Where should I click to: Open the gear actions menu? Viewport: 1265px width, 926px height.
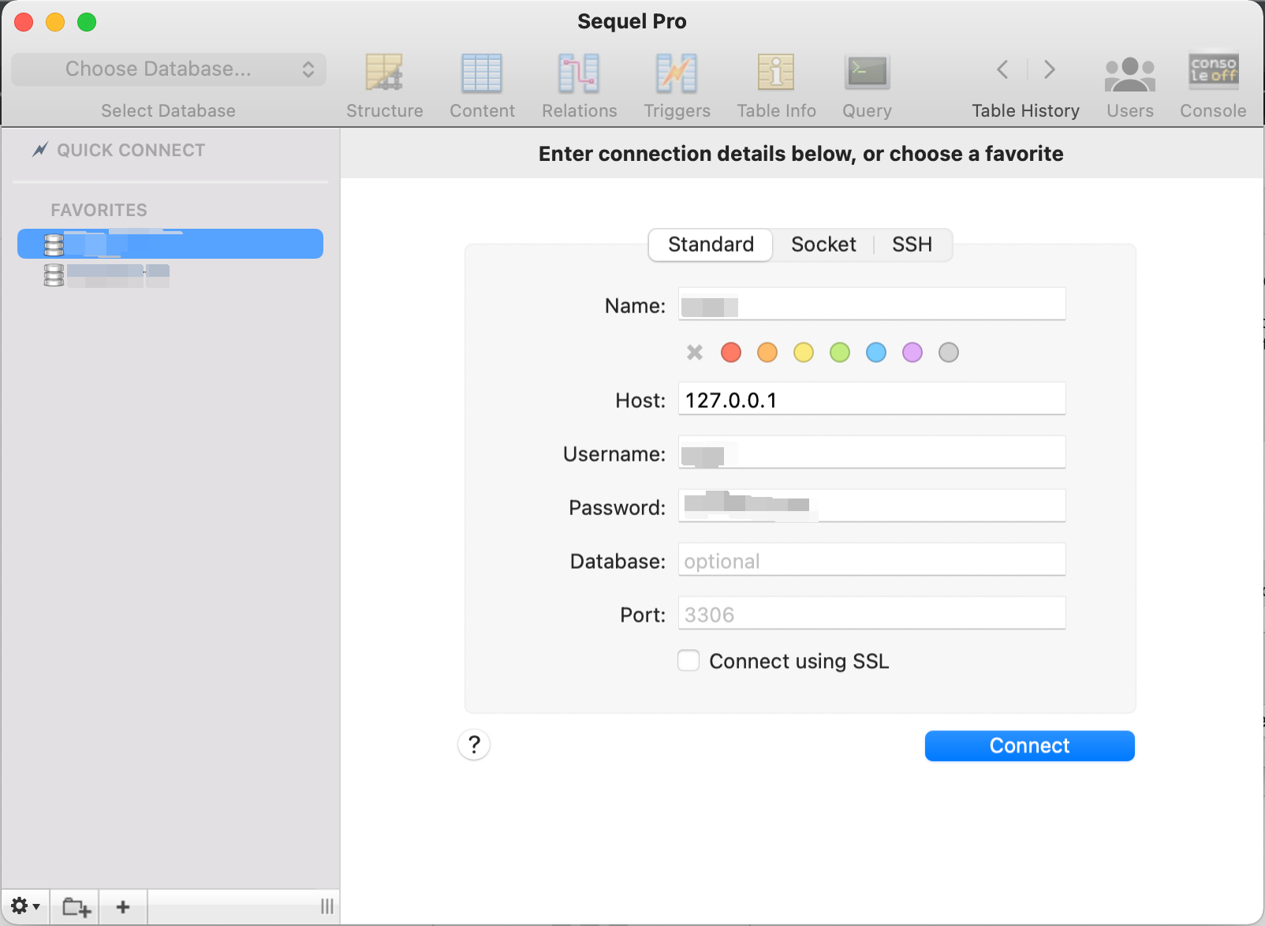(25, 906)
